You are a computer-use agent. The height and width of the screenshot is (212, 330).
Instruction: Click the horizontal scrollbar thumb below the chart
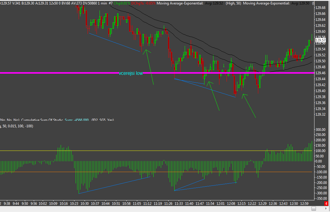click(314, 209)
